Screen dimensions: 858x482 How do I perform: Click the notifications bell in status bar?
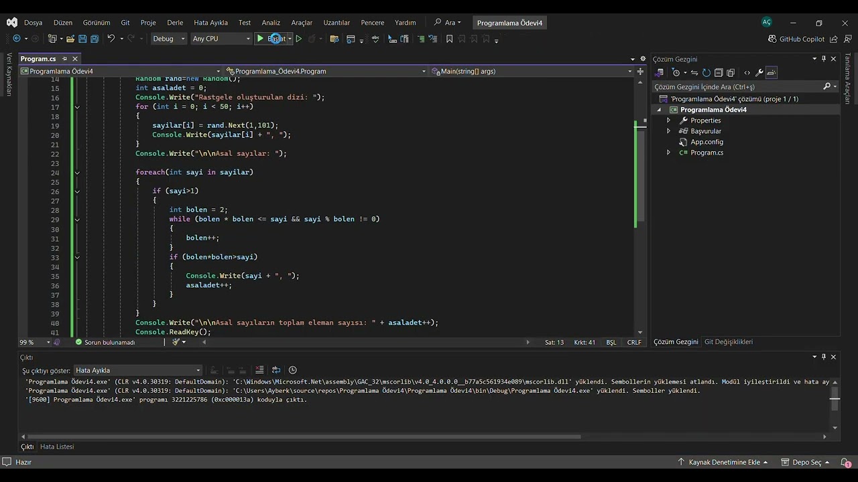click(845, 462)
